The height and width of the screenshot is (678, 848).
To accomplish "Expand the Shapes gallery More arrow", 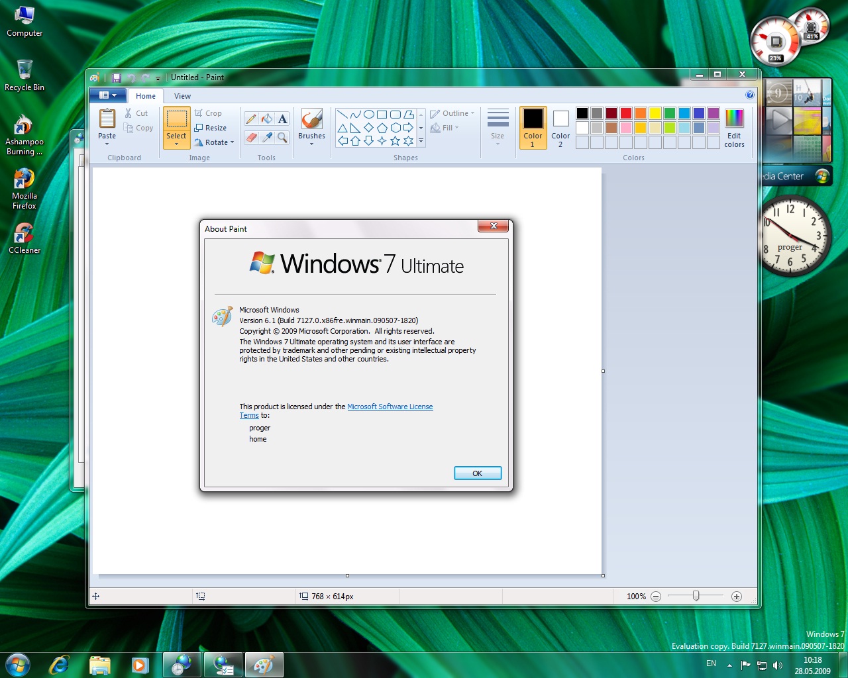I will pyautogui.click(x=421, y=141).
